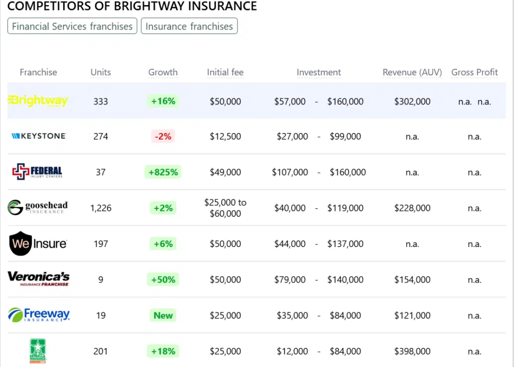
Task: Click the green star Estrella Insurance logo
Action: [38, 350]
